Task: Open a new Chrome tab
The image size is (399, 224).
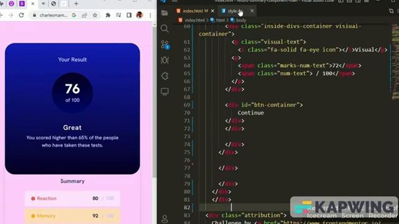Action: click(x=76, y=4)
